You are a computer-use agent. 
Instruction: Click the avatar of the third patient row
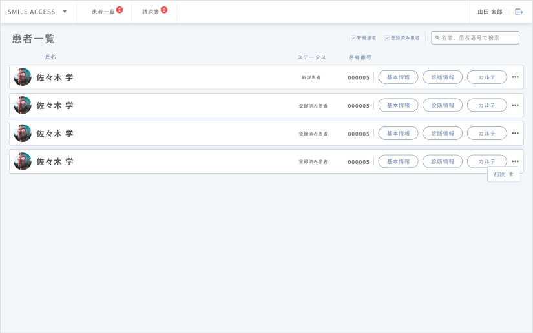23,134
